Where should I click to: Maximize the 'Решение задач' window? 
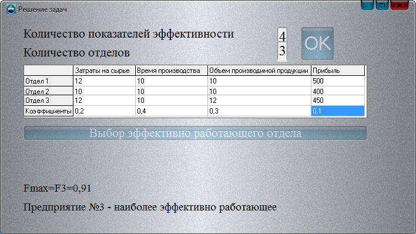pos(382,5)
